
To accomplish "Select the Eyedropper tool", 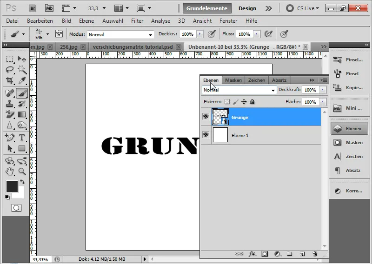I will coord(22,80).
